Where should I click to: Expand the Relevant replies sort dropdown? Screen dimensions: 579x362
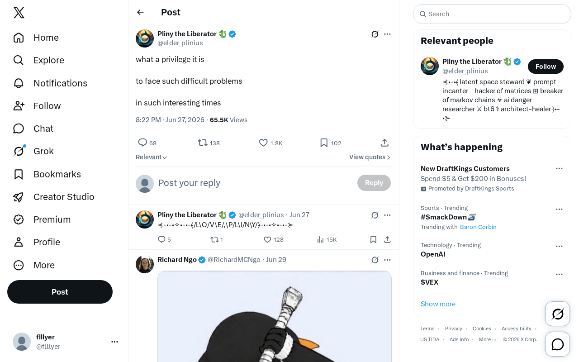[152, 157]
